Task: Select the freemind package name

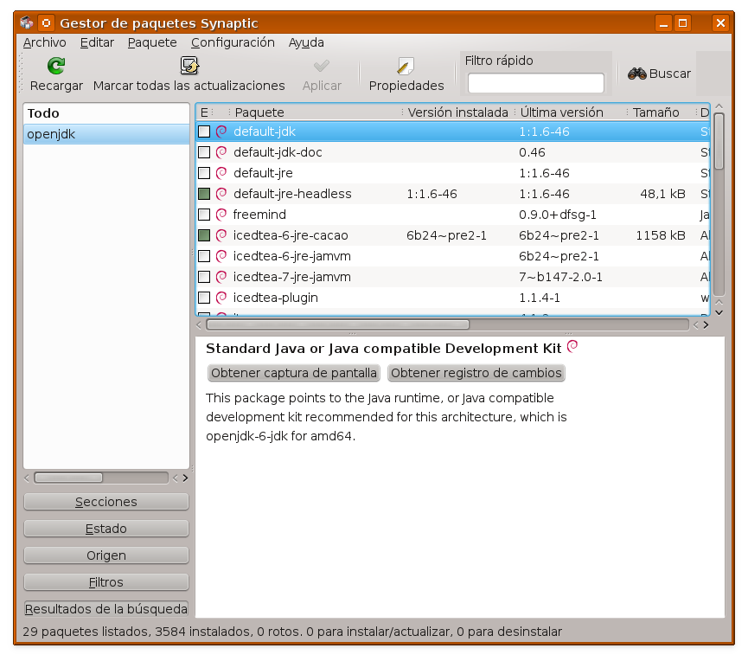Action: coord(259,215)
